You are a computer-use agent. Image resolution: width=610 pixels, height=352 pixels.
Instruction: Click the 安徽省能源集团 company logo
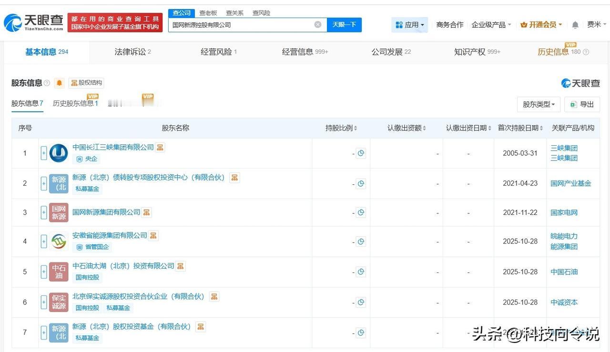point(59,241)
